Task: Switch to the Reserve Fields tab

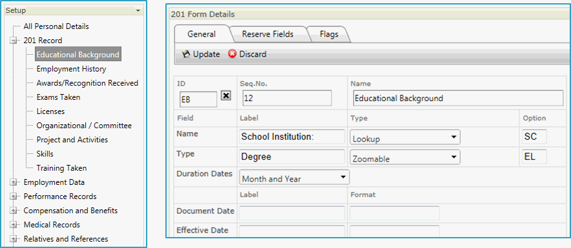Action: click(267, 34)
